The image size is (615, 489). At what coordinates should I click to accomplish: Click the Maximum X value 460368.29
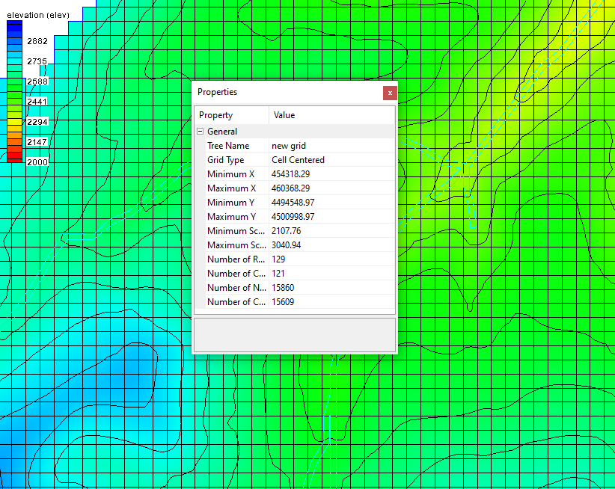pyautogui.click(x=293, y=188)
